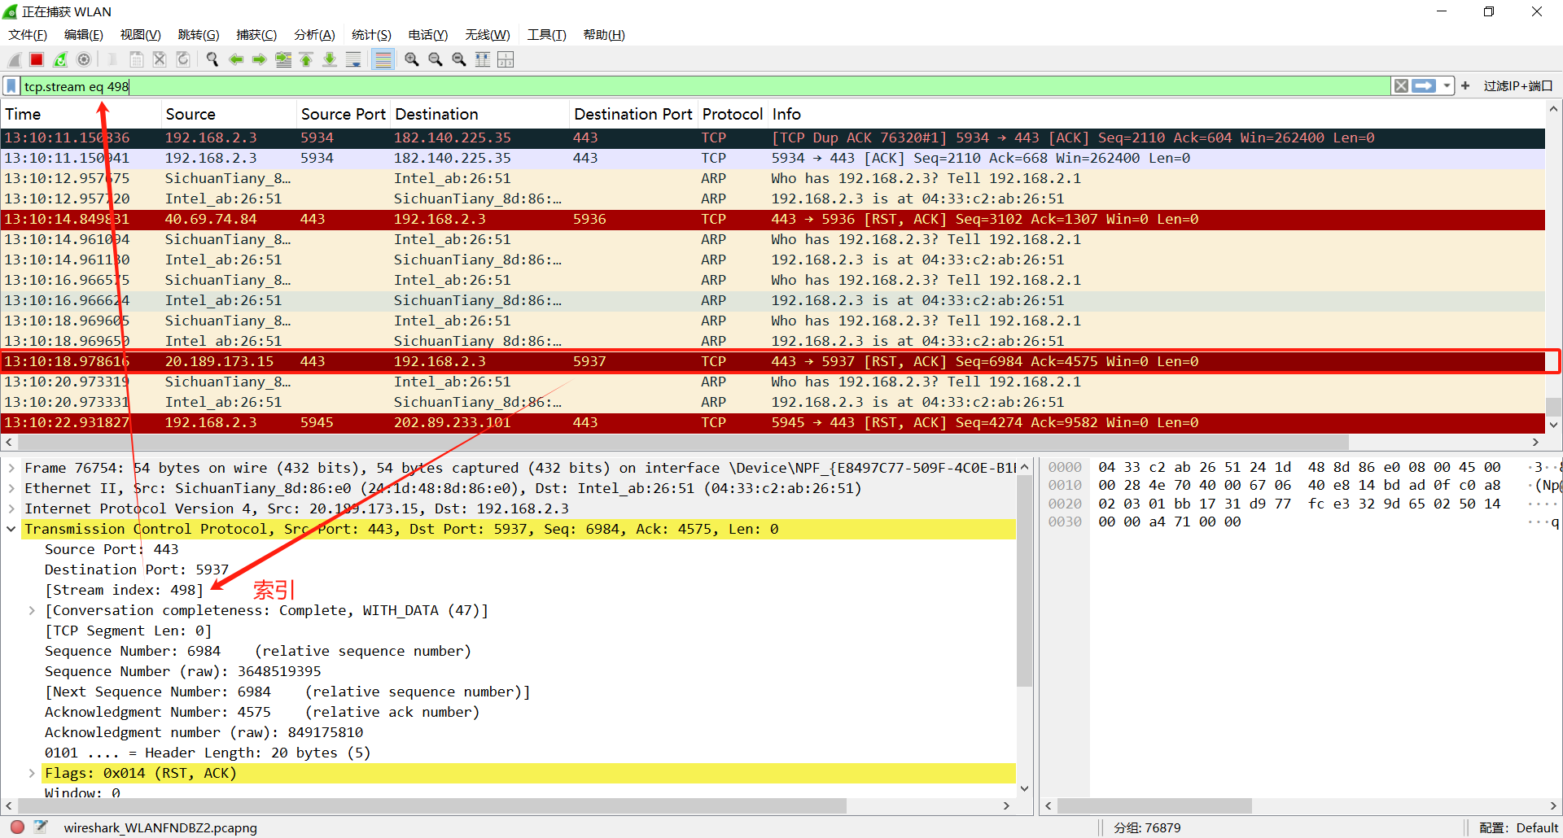Click the open capture file icon
The height and width of the screenshot is (838, 1563).
[112, 59]
